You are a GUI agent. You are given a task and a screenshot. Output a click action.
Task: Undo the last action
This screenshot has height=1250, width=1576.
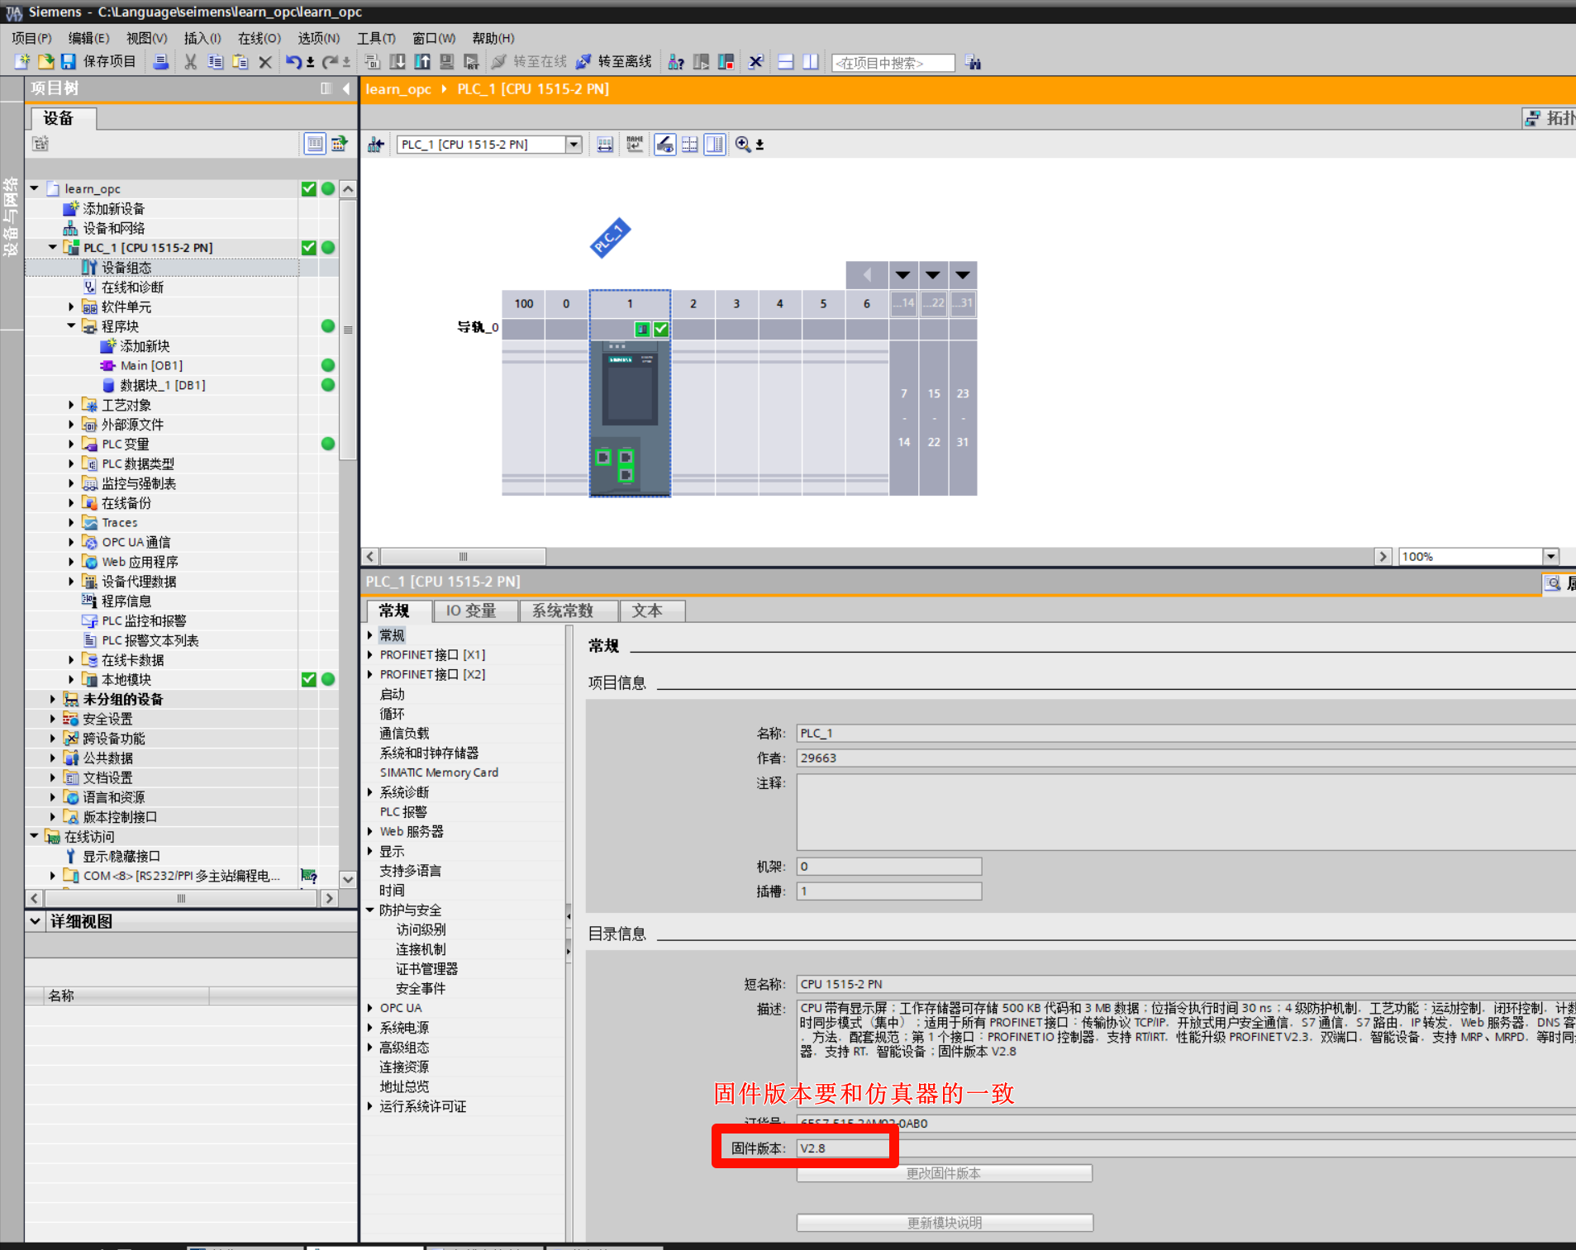[x=293, y=62]
